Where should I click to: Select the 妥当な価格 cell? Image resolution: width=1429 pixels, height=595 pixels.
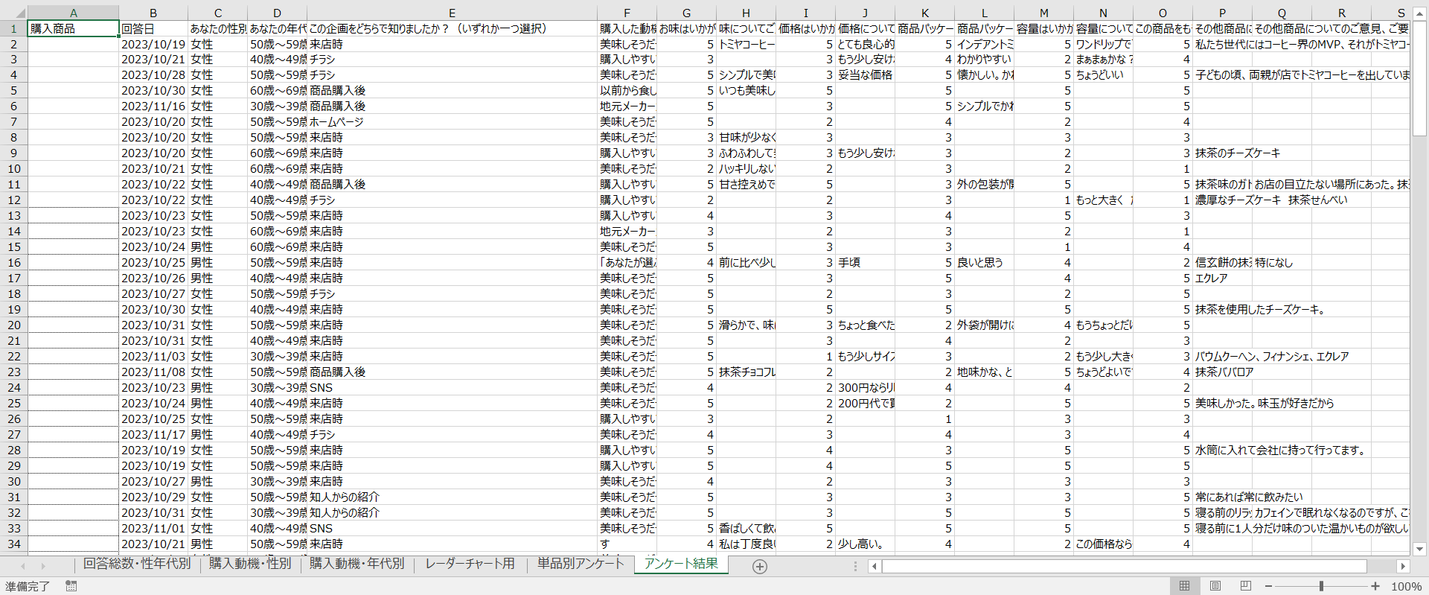click(865, 75)
